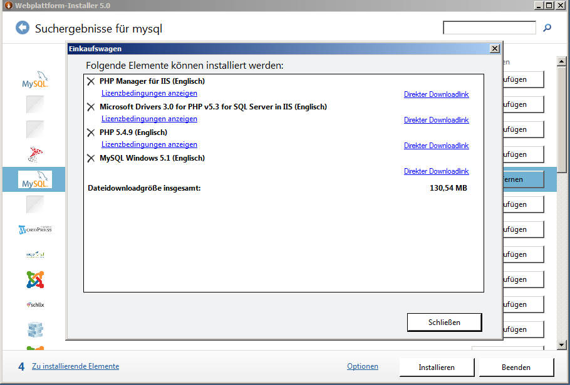The image size is (570, 385).
Task: Click the Webplattform-Installer title bar icon
Action: pos(8,6)
